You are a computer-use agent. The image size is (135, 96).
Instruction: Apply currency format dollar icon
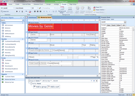[44, 11]
